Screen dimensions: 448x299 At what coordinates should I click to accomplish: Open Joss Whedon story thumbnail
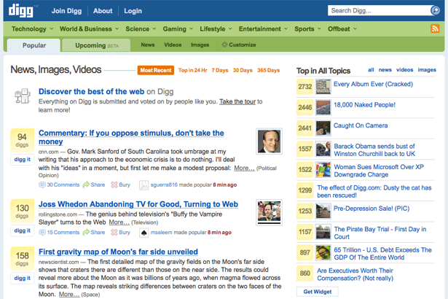[x=269, y=212]
